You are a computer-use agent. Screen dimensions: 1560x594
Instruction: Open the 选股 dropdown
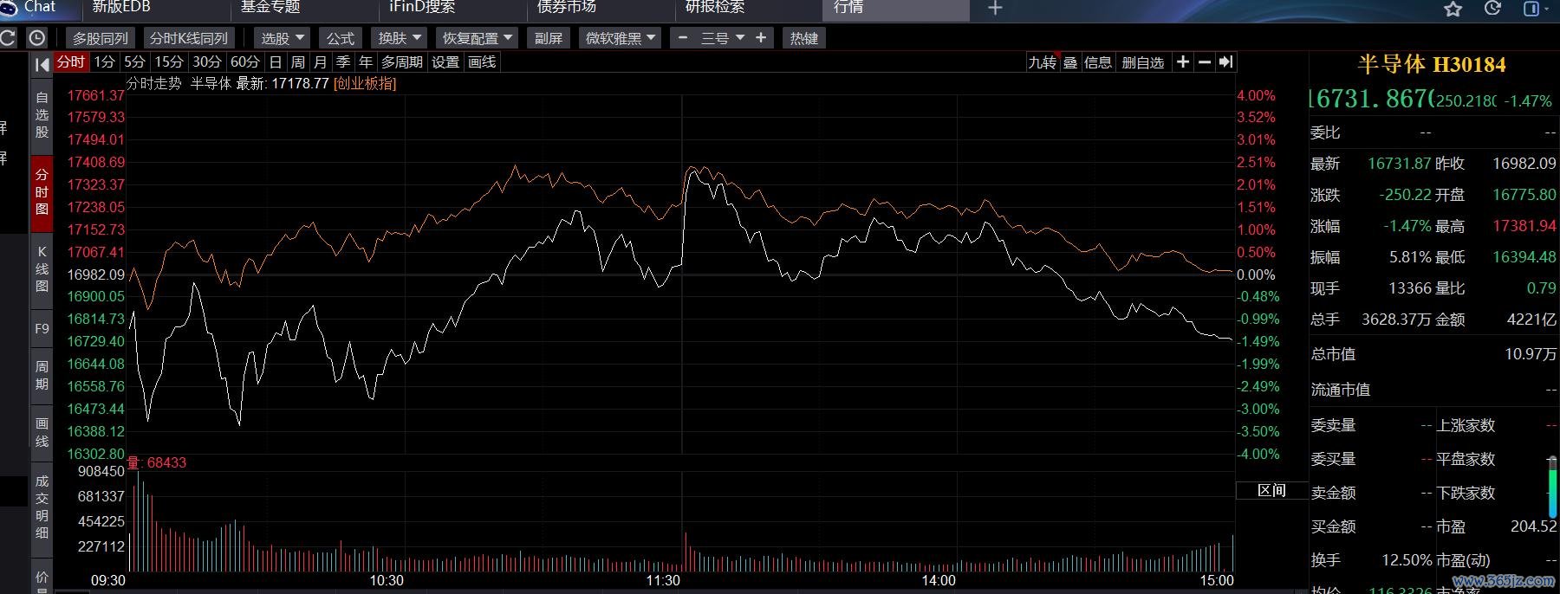tap(282, 38)
